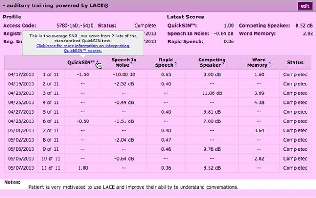Select the Competing Speaker value 7.00 dB
This screenshot has width=316, height=198.
click(212, 121)
